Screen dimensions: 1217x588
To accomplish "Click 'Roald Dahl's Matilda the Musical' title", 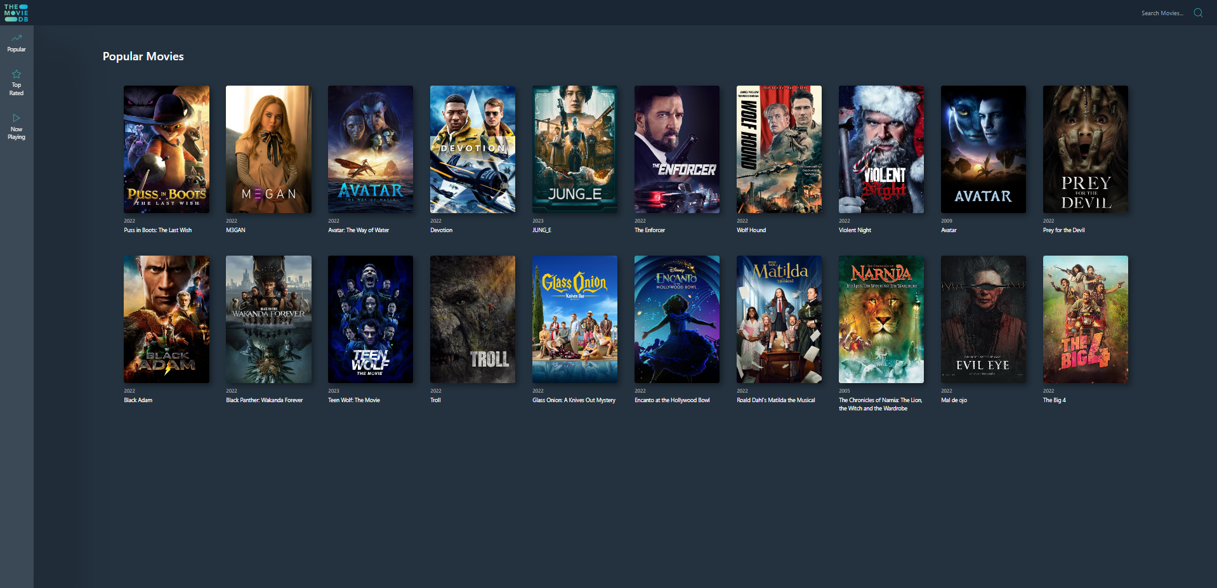I will click(x=775, y=400).
